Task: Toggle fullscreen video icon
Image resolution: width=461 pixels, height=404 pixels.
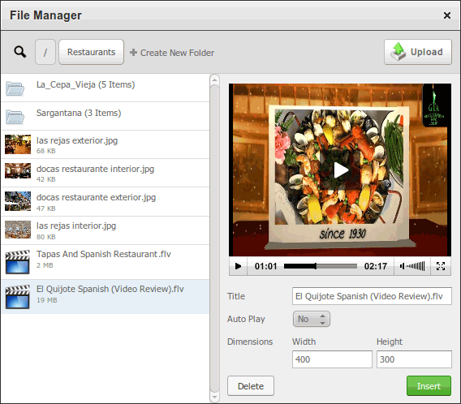Action: pos(441,266)
